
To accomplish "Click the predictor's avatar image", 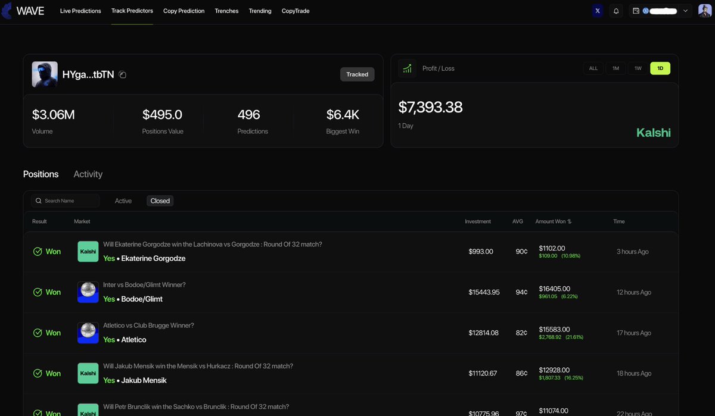I will click(45, 74).
